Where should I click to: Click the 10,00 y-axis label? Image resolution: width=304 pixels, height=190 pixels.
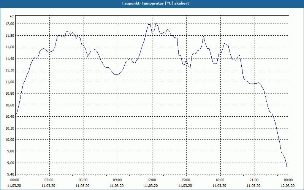click(x=10, y=140)
